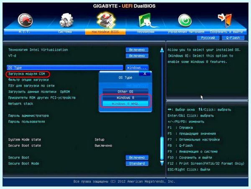The image size is (251, 189).
Task: Click the System gears icon
Action: [66, 20]
